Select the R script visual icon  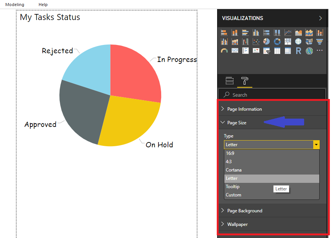tap(298, 50)
